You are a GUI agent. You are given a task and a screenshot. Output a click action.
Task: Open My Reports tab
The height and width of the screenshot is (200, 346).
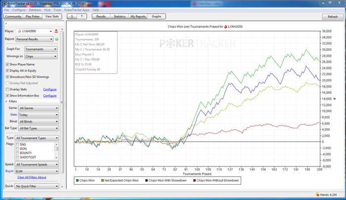point(138,16)
